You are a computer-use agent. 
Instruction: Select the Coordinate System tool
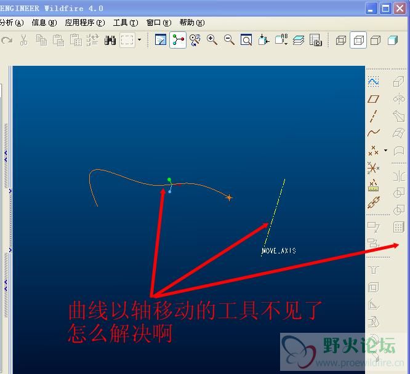pyautogui.click(x=374, y=167)
